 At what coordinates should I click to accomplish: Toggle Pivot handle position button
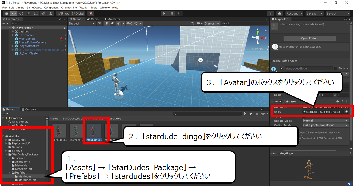pyautogui.click(x=63, y=13)
